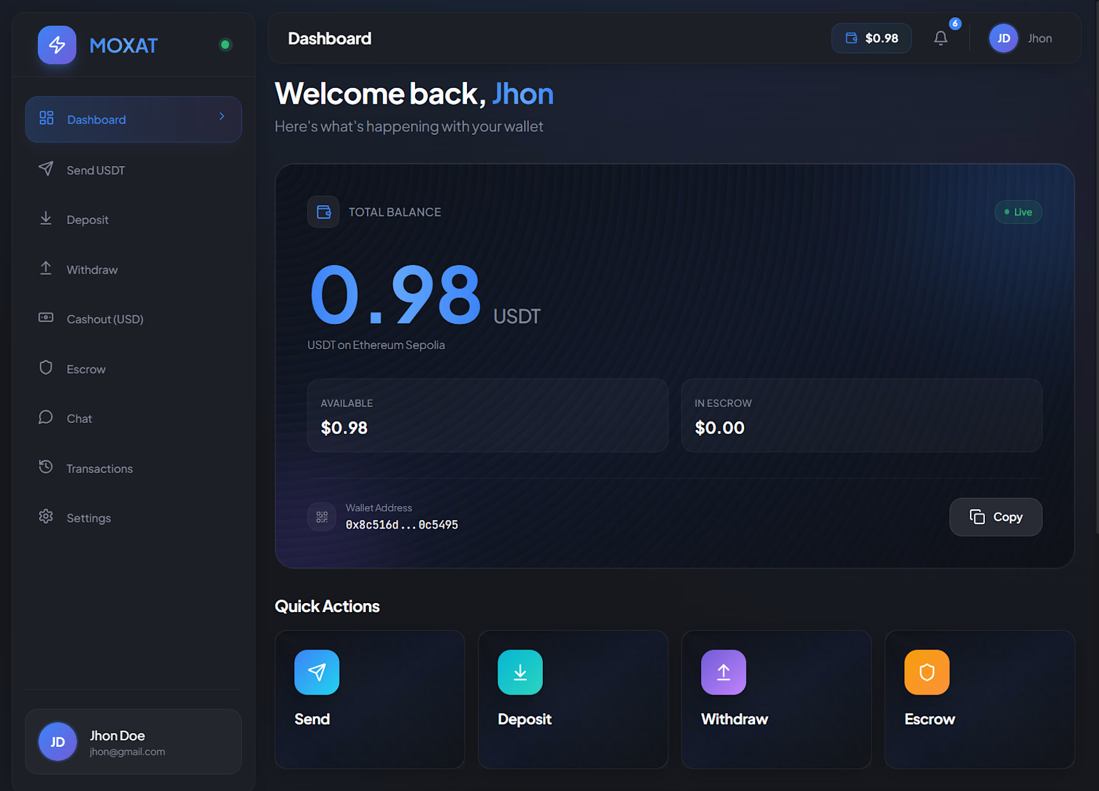The height and width of the screenshot is (791, 1099).
Task: Click the JD avatar in top bar
Action: click(1004, 38)
